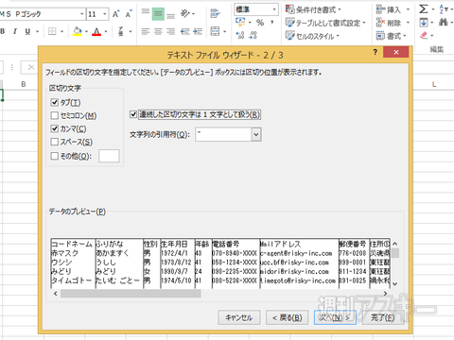
Task: Center text horizontally in the ribbon
Action: point(158,31)
